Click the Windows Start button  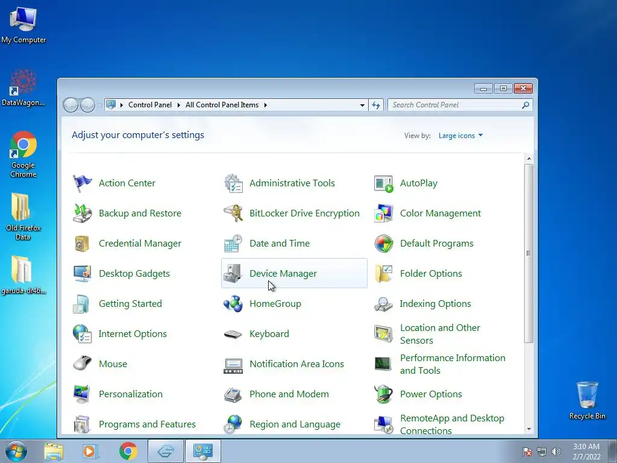pyautogui.click(x=16, y=451)
